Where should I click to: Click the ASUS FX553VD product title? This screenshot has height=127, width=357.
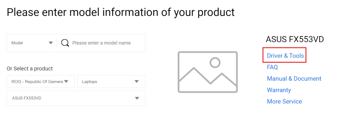pyautogui.click(x=295, y=39)
